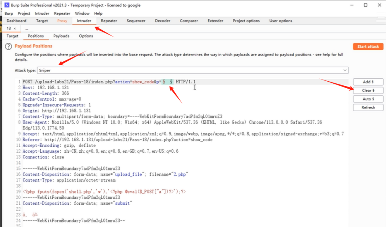Expand the Attack type Sniper dropdown

193,70
